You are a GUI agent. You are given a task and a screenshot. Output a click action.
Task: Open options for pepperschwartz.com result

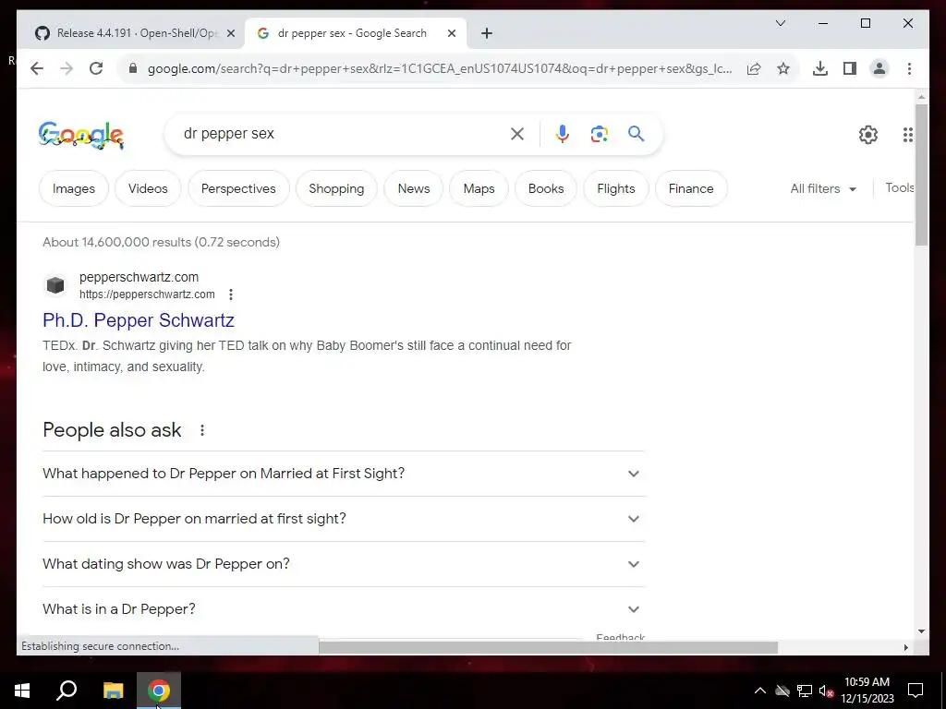(x=230, y=294)
